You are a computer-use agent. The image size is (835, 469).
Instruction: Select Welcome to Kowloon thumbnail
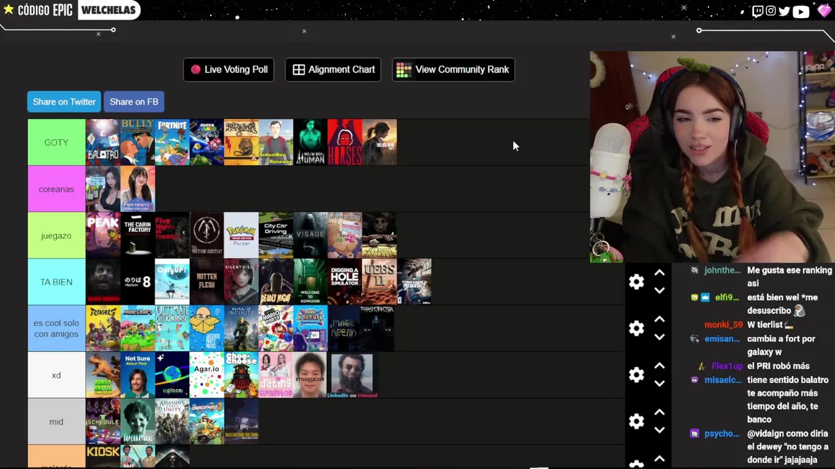311,282
